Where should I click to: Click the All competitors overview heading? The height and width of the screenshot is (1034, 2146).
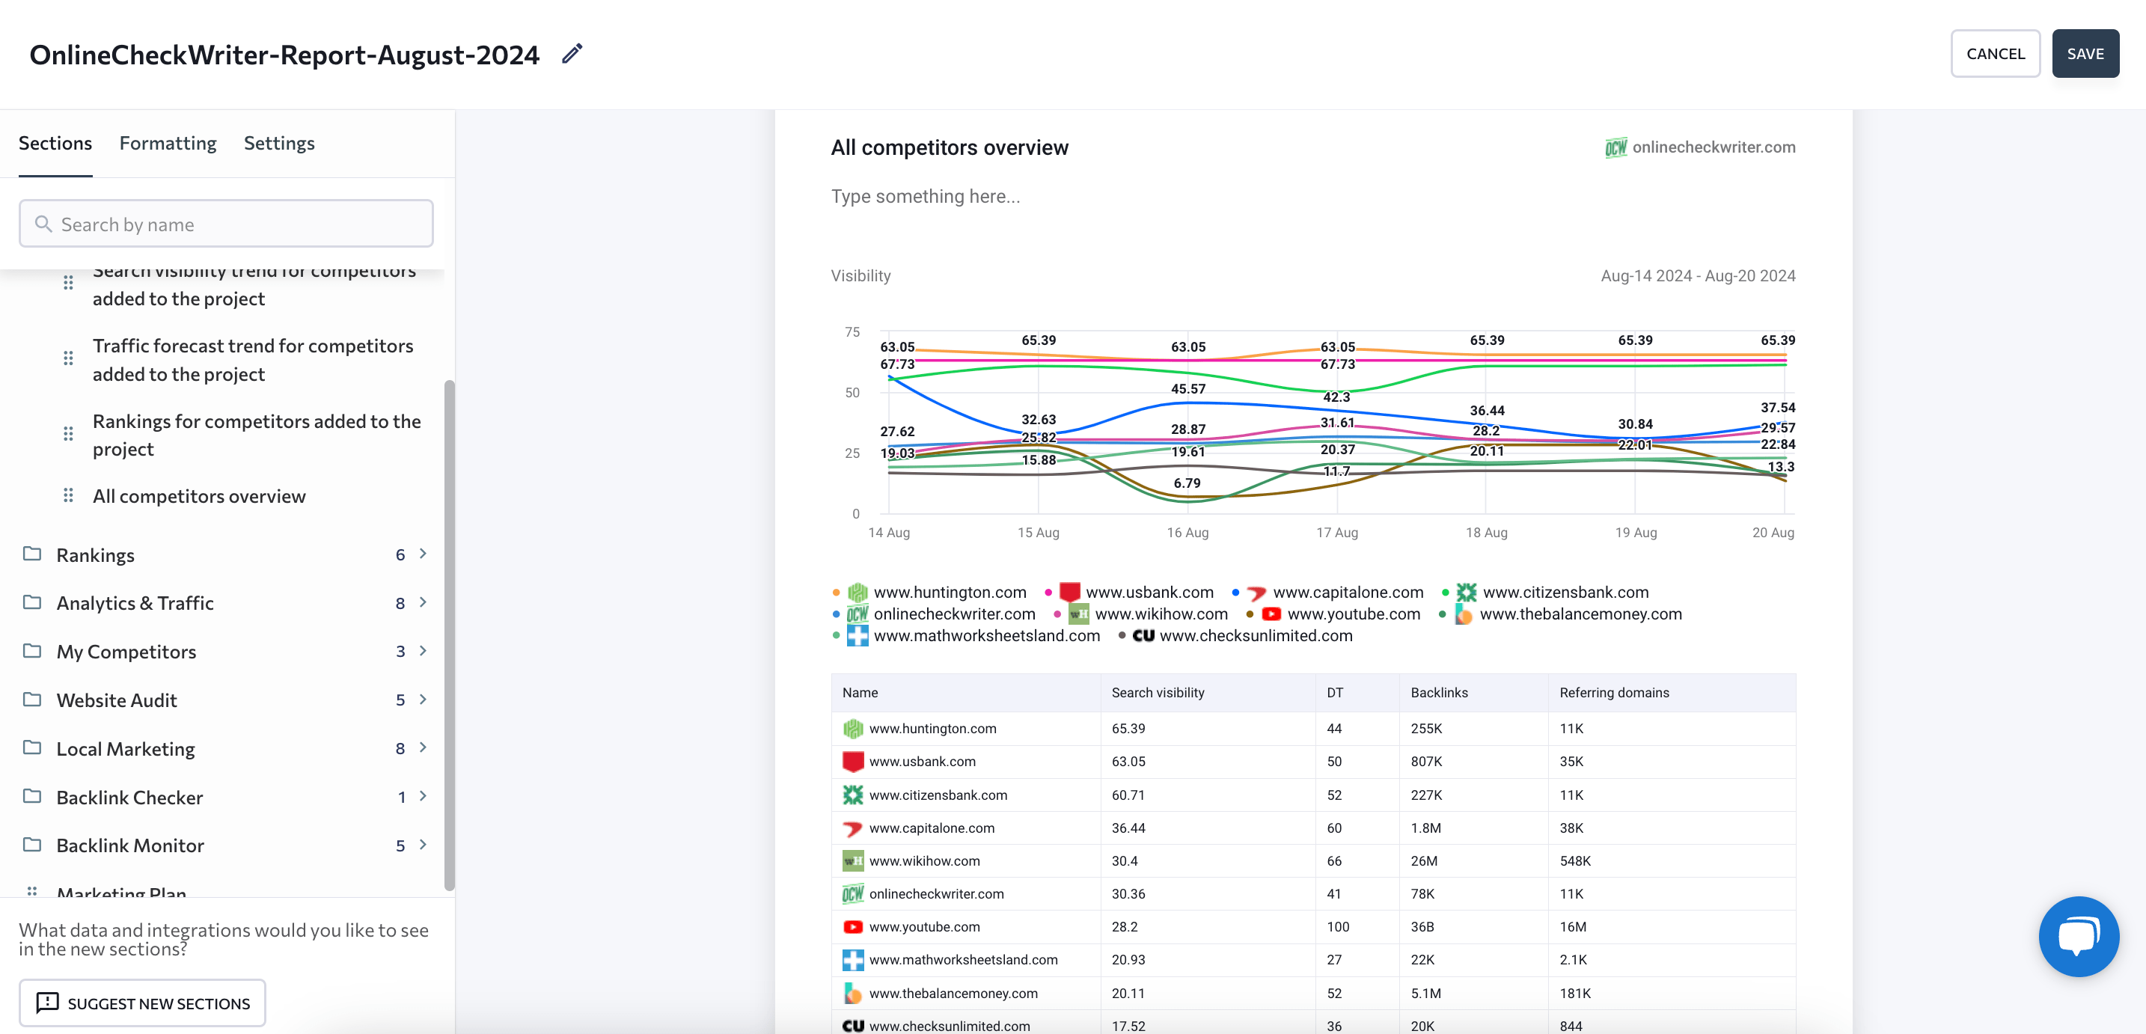click(x=950, y=147)
